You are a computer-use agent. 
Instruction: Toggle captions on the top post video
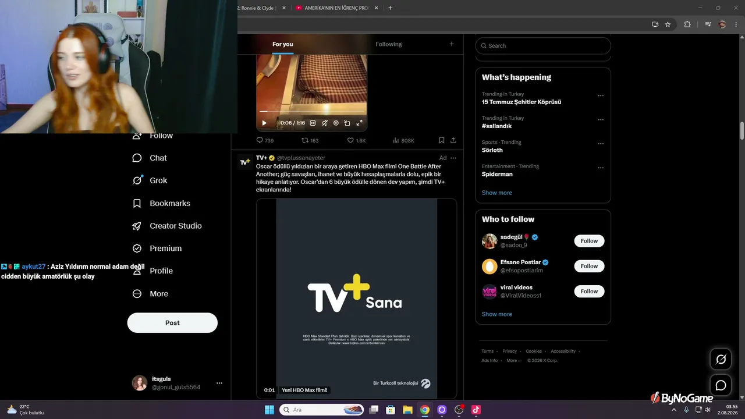[x=313, y=123]
